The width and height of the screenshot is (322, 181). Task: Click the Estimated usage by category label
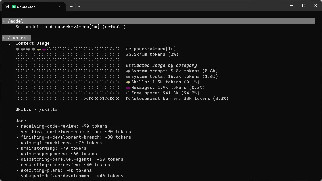161,66
